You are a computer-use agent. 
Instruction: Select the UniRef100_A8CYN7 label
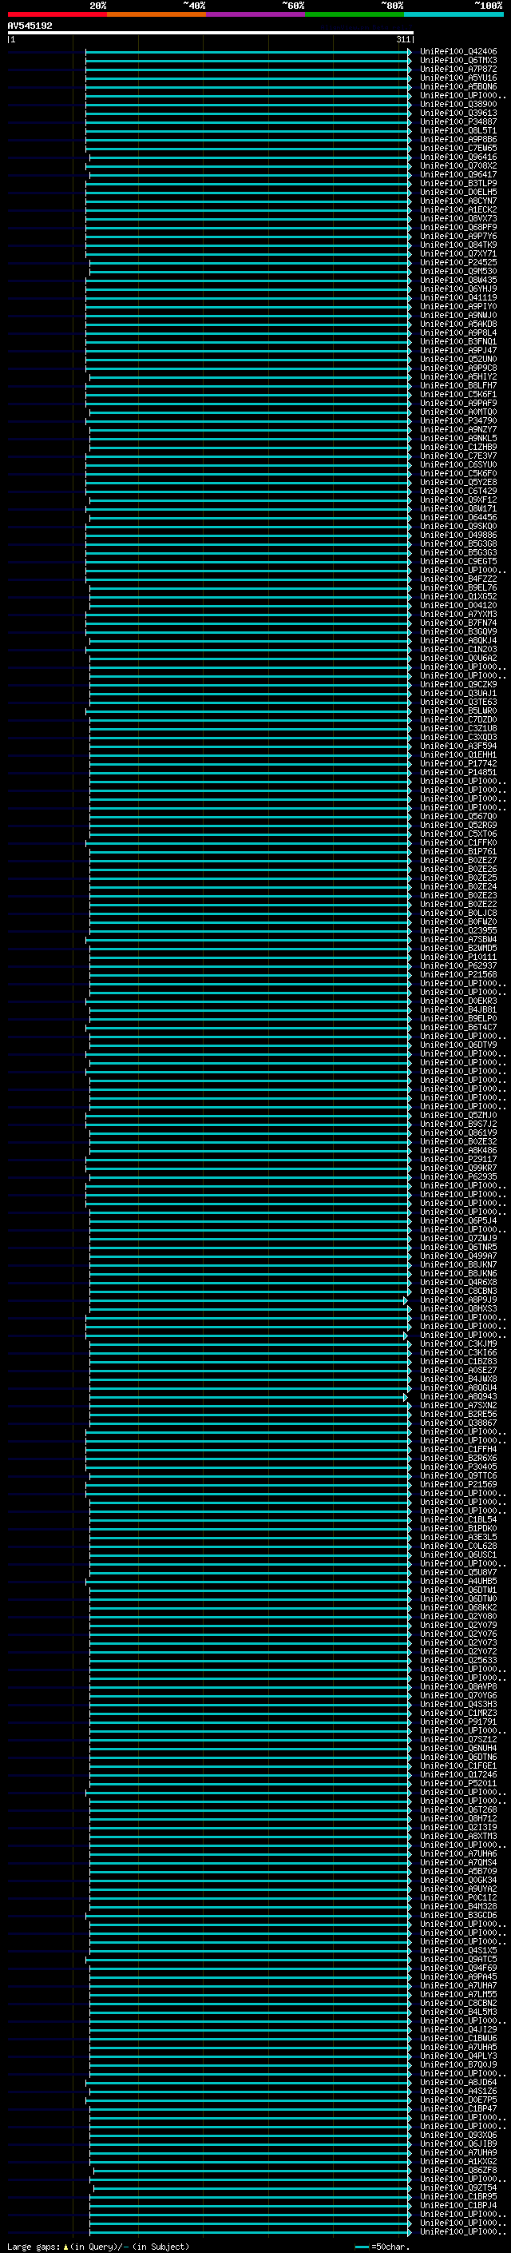point(458,201)
